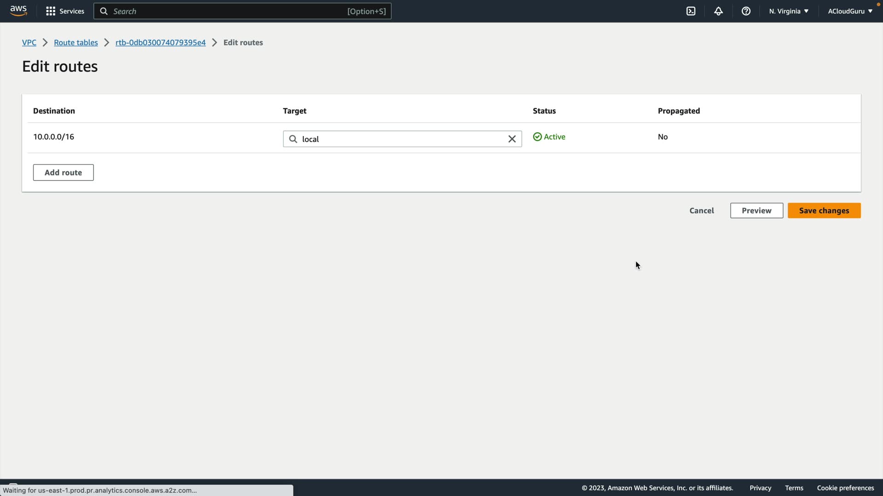Click the top search magnifier icon

(x=104, y=11)
